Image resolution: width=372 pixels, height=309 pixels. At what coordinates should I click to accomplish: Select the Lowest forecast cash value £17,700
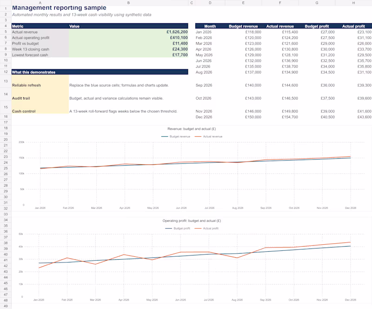(x=128, y=55)
